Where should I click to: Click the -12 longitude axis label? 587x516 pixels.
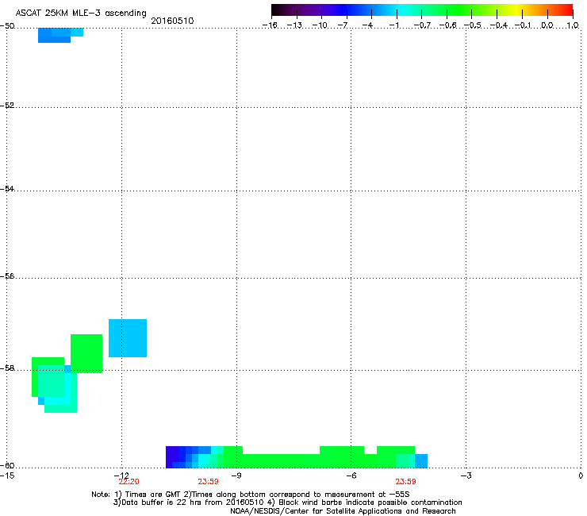(121, 476)
